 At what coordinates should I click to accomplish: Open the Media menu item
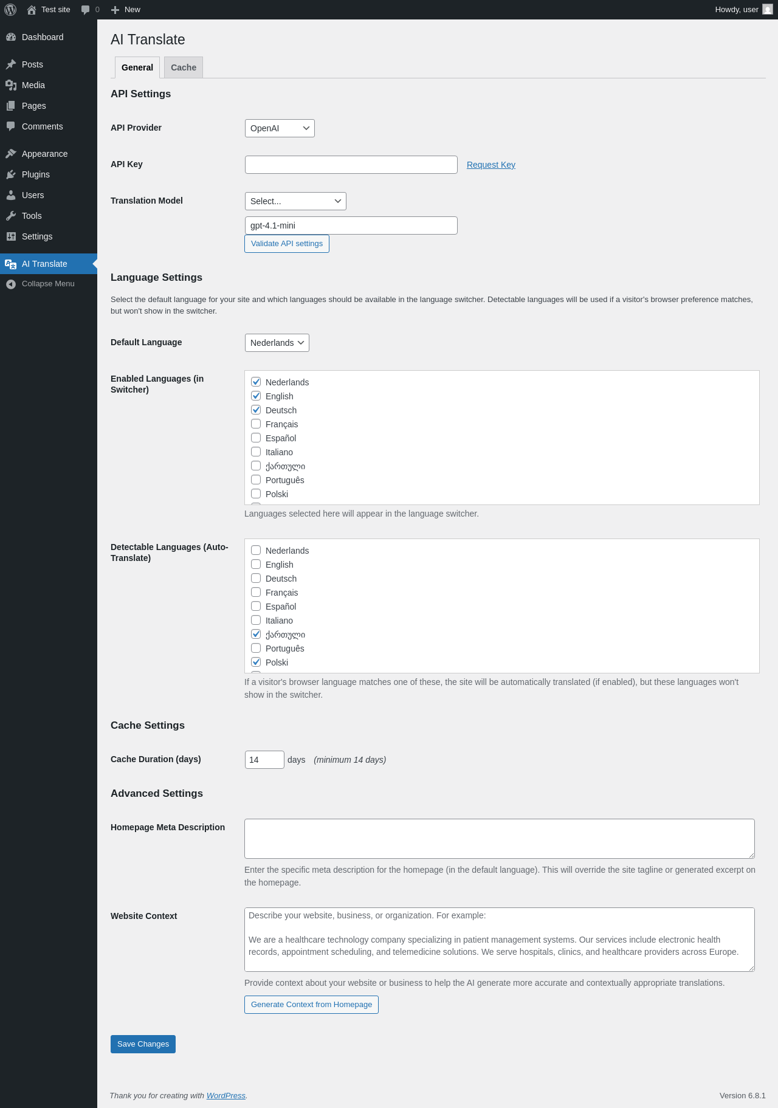click(33, 85)
